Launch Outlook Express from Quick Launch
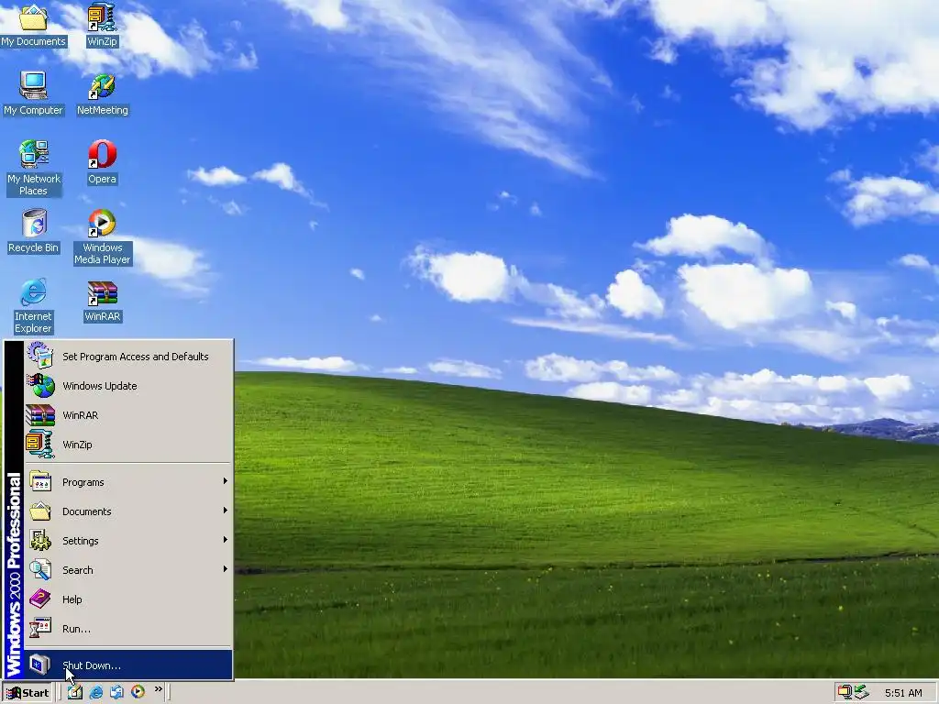Viewport: 939px width, 704px height. [x=116, y=692]
